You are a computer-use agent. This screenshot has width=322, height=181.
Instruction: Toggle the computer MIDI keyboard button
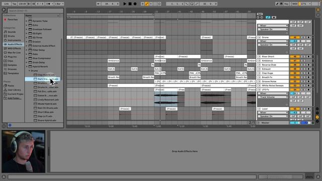[x=281, y=4]
